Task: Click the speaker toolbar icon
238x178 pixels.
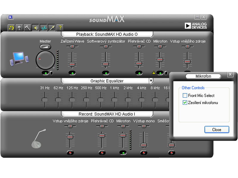Action: (36, 28)
